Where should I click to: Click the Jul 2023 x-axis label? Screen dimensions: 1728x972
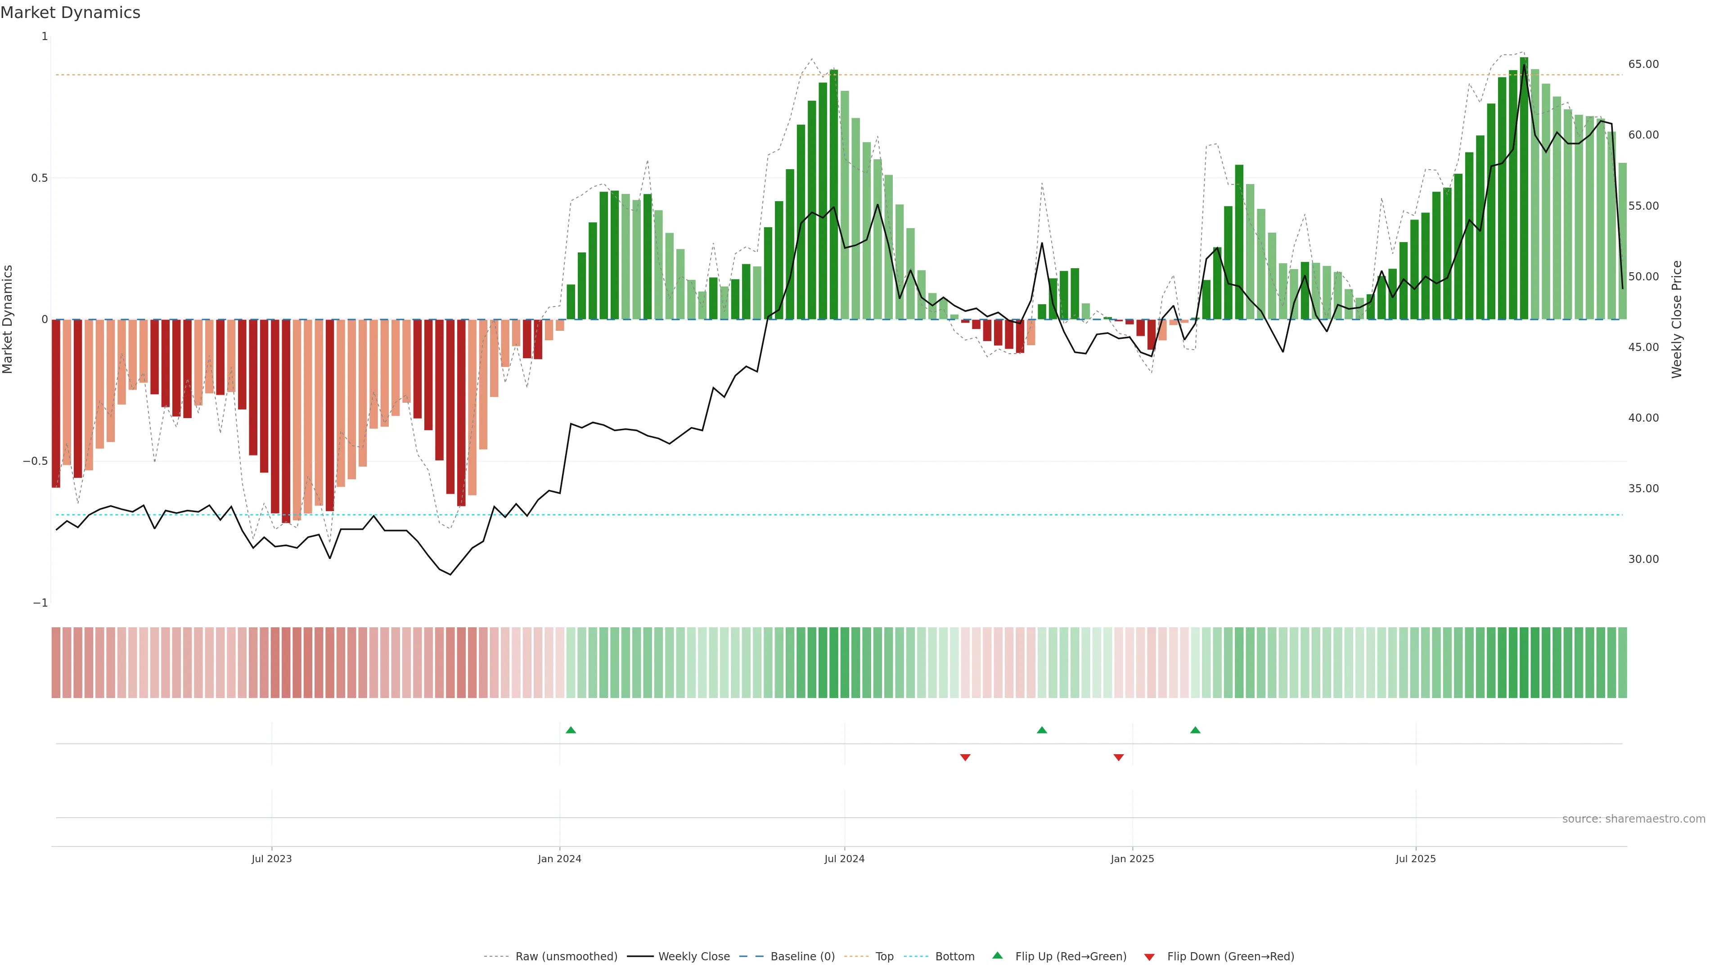point(272,859)
